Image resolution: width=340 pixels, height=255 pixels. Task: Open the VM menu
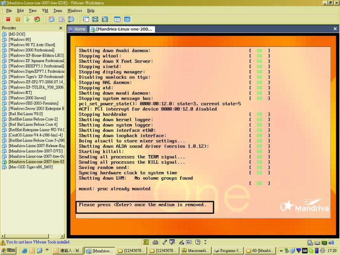pyautogui.click(x=45, y=11)
